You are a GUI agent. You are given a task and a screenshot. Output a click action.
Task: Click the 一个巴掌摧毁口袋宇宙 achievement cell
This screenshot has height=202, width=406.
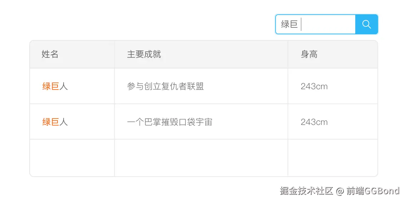(201, 122)
